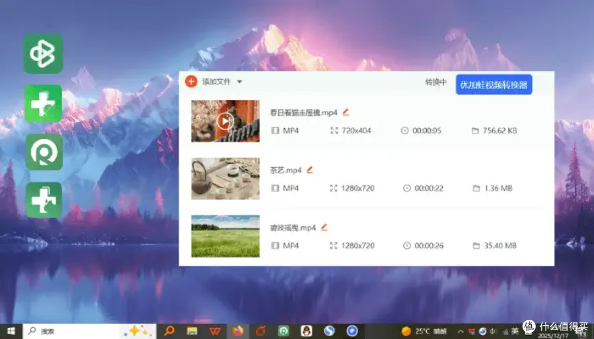Click the 00:00:26 duration value
This screenshot has height=339, width=594.
[429, 246]
